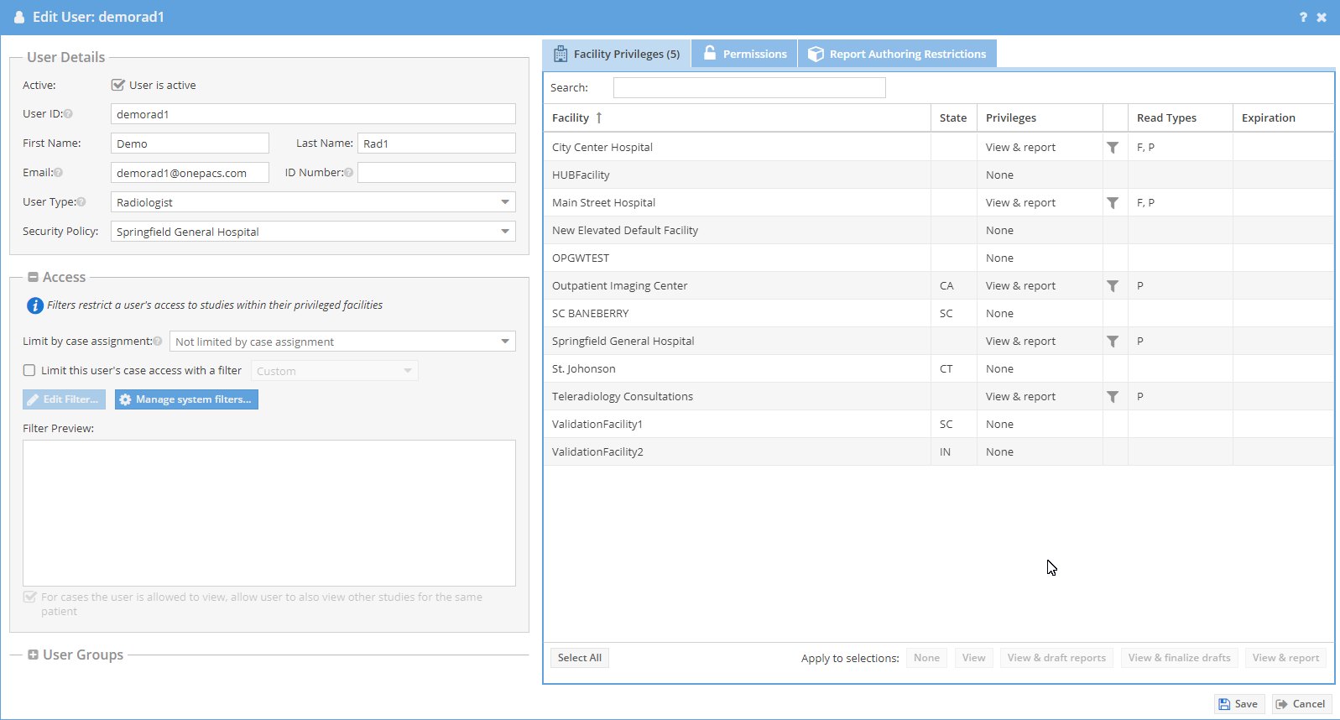This screenshot has width=1340, height=720.
Task: Click Select All button
Action: (580, 658)
